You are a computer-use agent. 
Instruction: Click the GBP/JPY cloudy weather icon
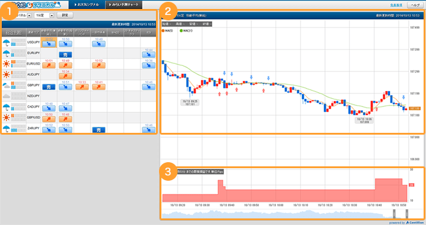point(6,86)
